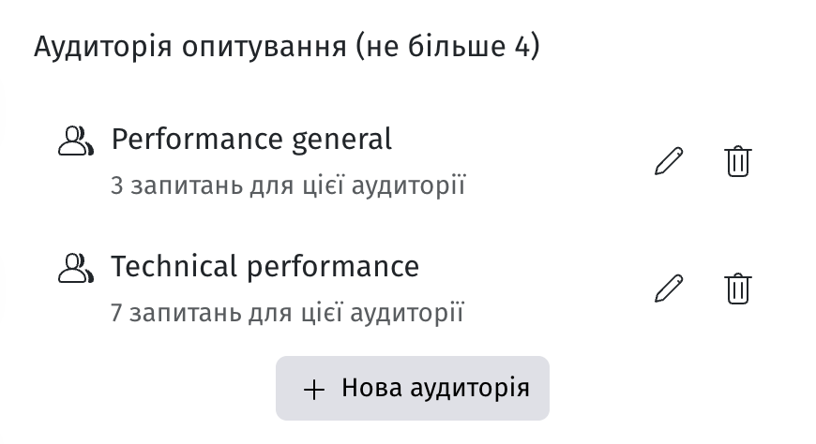The width and height of the screenshot is (816, 444).
Task: Click the pencil for the 7-question audience
Action: coord(669,289)
